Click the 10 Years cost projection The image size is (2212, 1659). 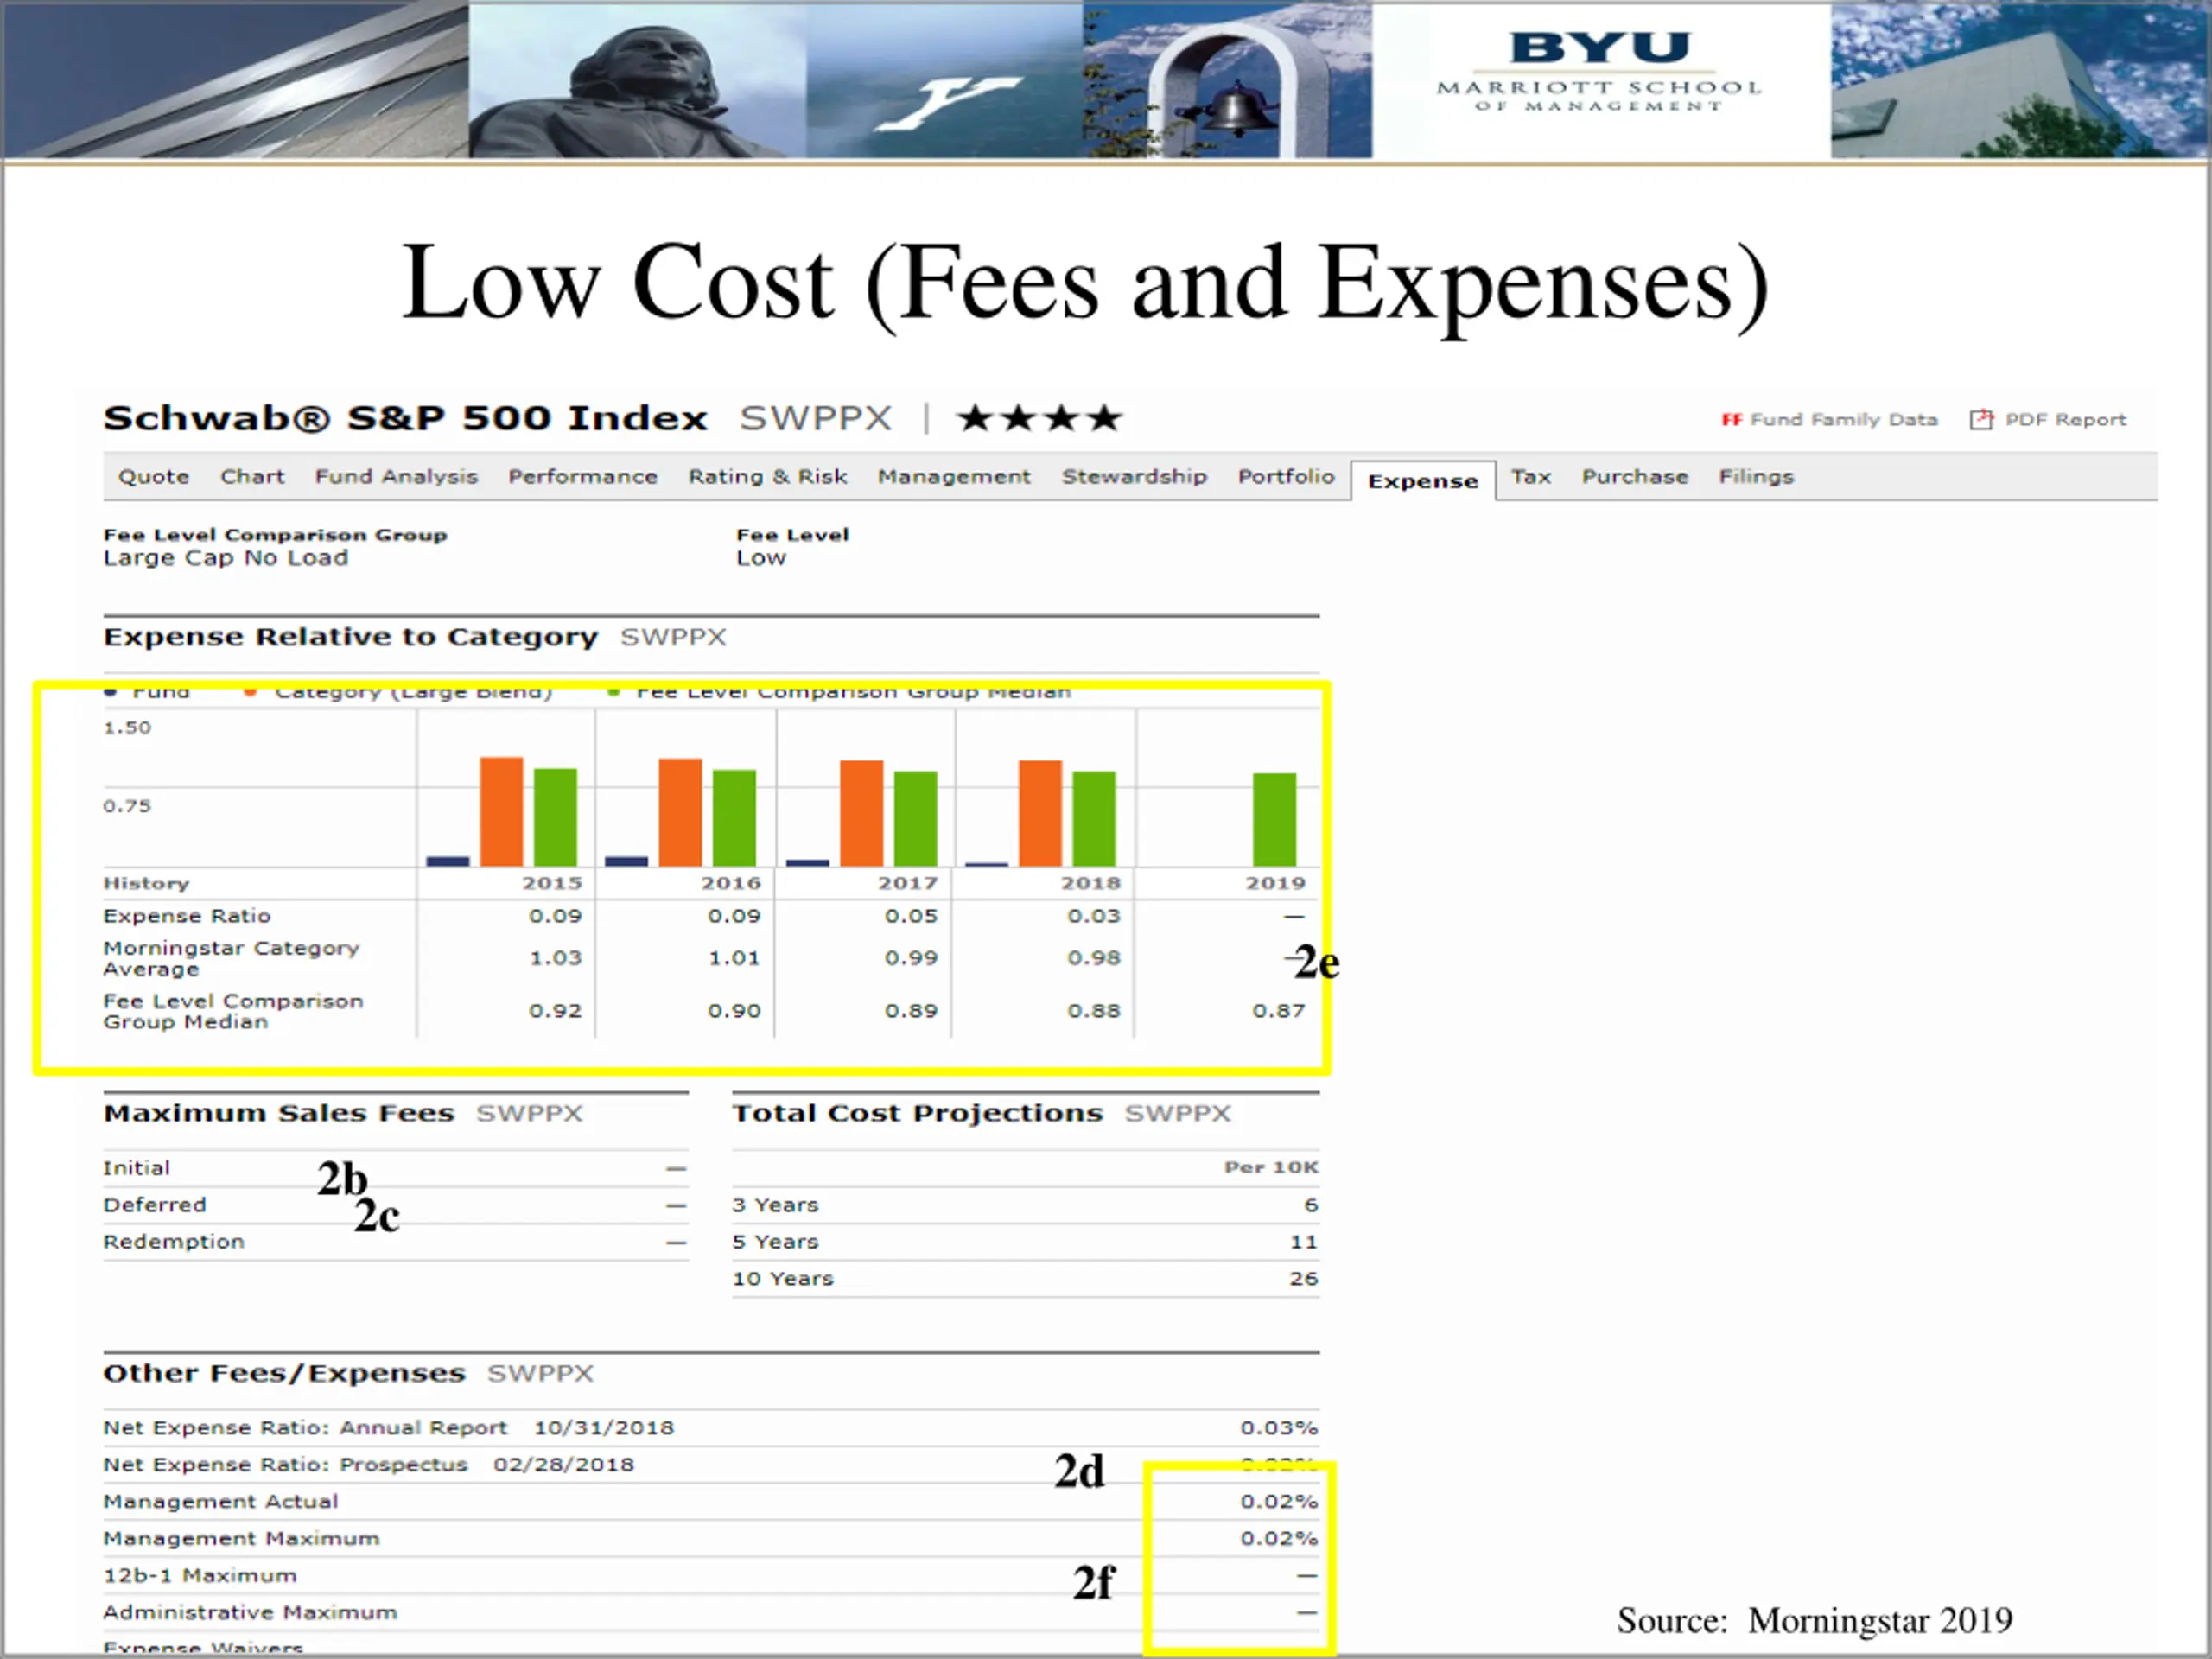(x=1025, y=1279)
